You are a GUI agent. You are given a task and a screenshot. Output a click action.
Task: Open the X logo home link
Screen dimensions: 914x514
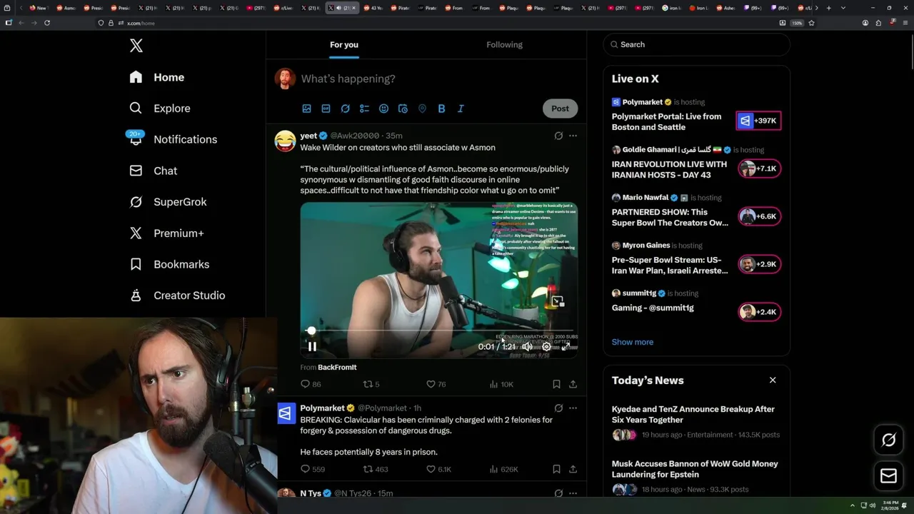pyautogui.click(x=136, y=46)
